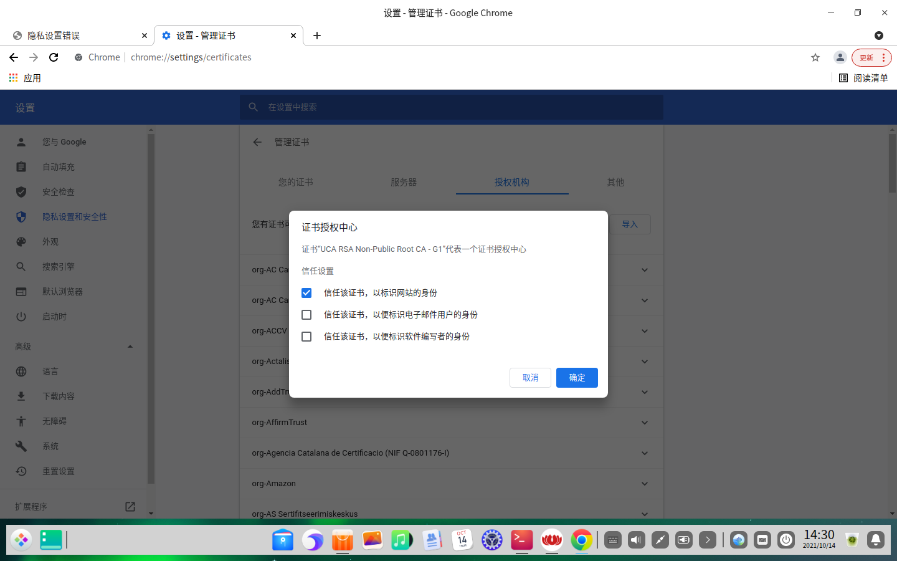Screen dimensions: 897x561
Task: Click the 导入 import button
Action: (630, 224)
